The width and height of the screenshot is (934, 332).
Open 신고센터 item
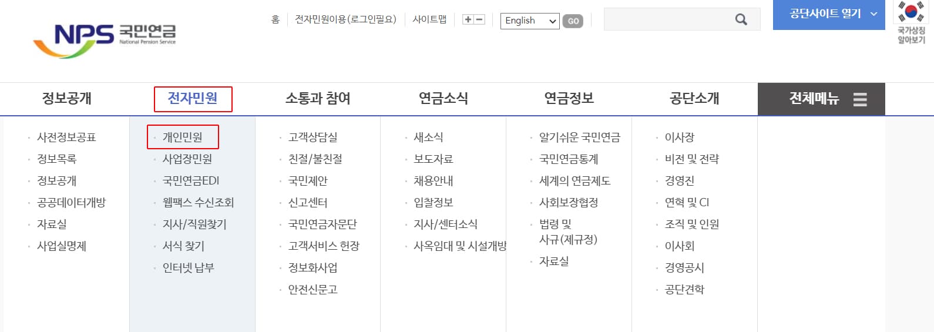(x=308, y=203)
